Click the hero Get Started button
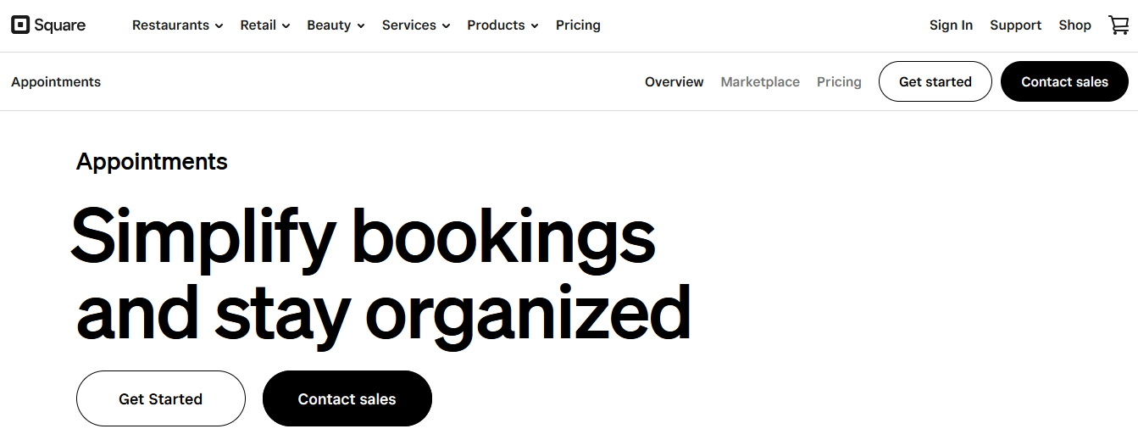The width and height of the screenshot is (1138, 440). [x=161, y=398]
